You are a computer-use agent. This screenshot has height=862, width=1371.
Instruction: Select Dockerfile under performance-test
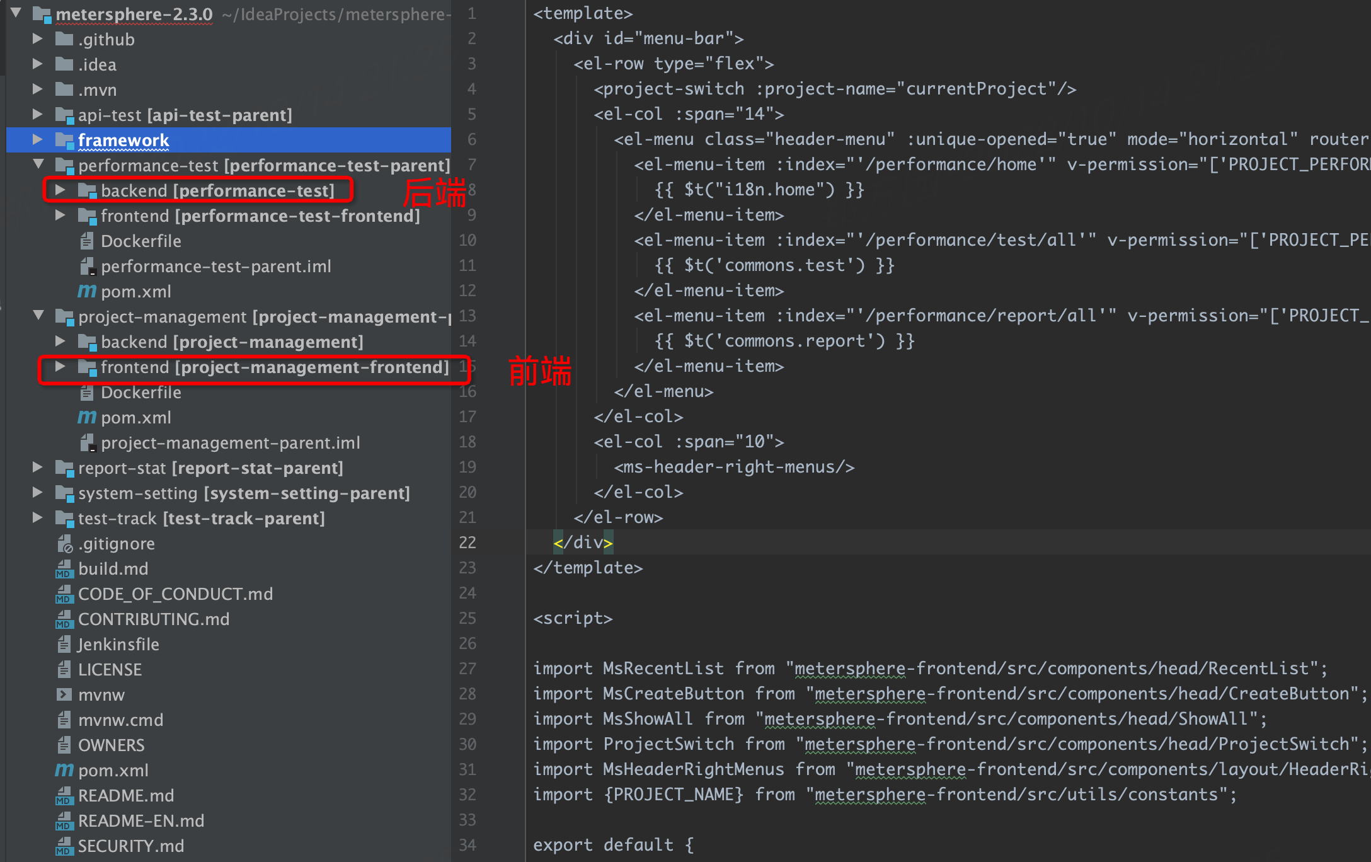click(x=141, y=241)
